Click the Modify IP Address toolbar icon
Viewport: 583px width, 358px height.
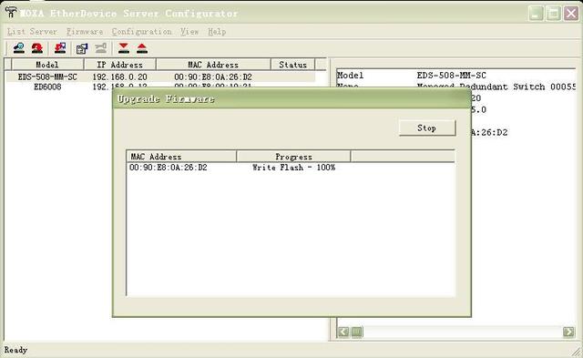(x=82, y=48)
